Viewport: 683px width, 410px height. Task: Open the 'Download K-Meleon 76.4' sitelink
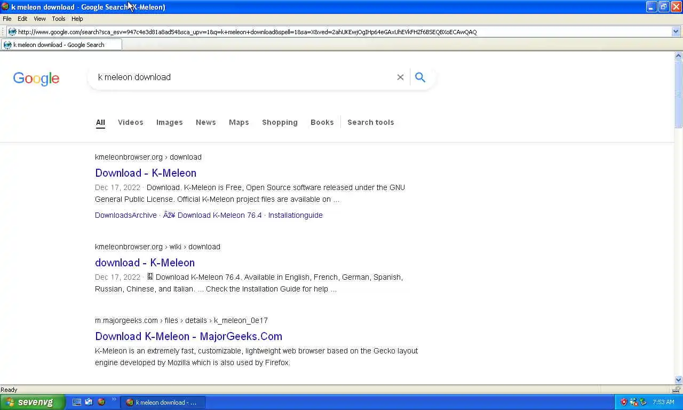coord(213,215)
